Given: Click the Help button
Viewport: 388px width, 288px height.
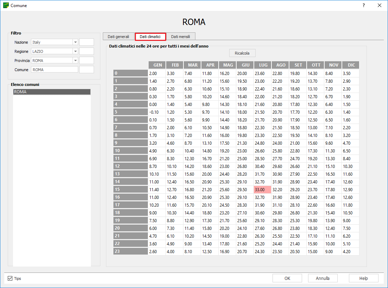Looking at the screenshot, I should tap(363, 278).
